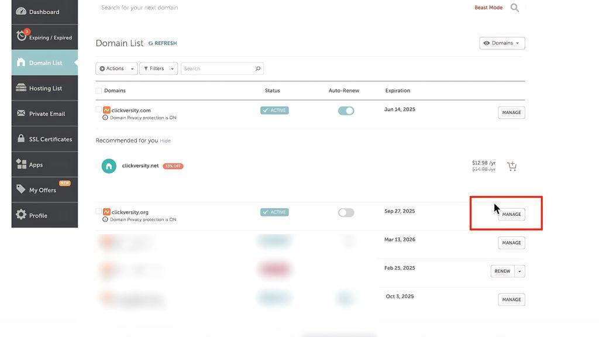Open SSL Certificates in sidebar
The width and height of the screenshot is (599, 337).
[44, 139]
